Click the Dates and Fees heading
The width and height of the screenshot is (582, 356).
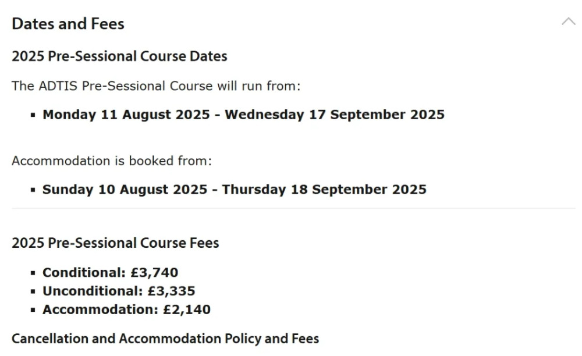(68, 24)
